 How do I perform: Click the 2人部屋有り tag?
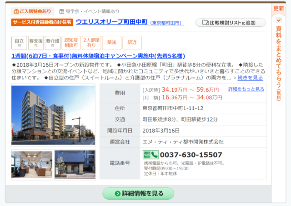click(x=91, y=43)
